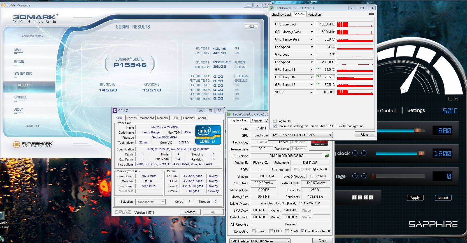The height and width of the screenshot is (243, 467).
Task: Click the HELP button in 3DMark Vantage
Action: coord(251,27)
